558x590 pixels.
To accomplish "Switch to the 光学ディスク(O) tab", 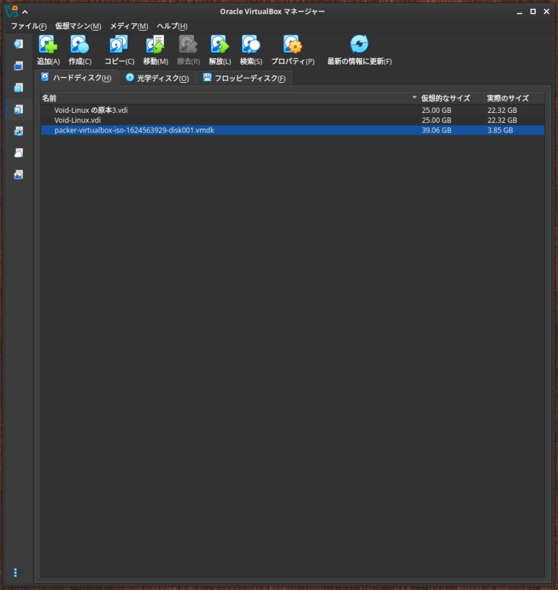I will coord(158,78).
